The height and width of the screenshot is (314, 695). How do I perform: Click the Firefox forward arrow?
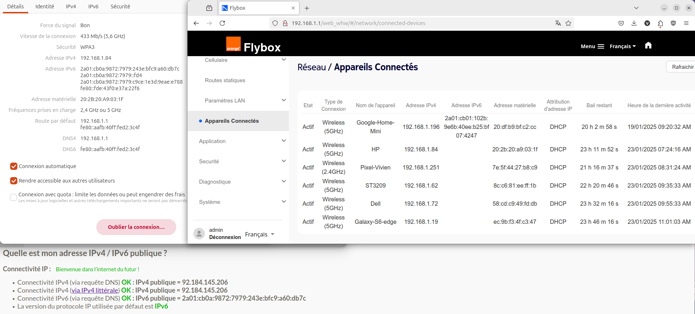point(209,23)
